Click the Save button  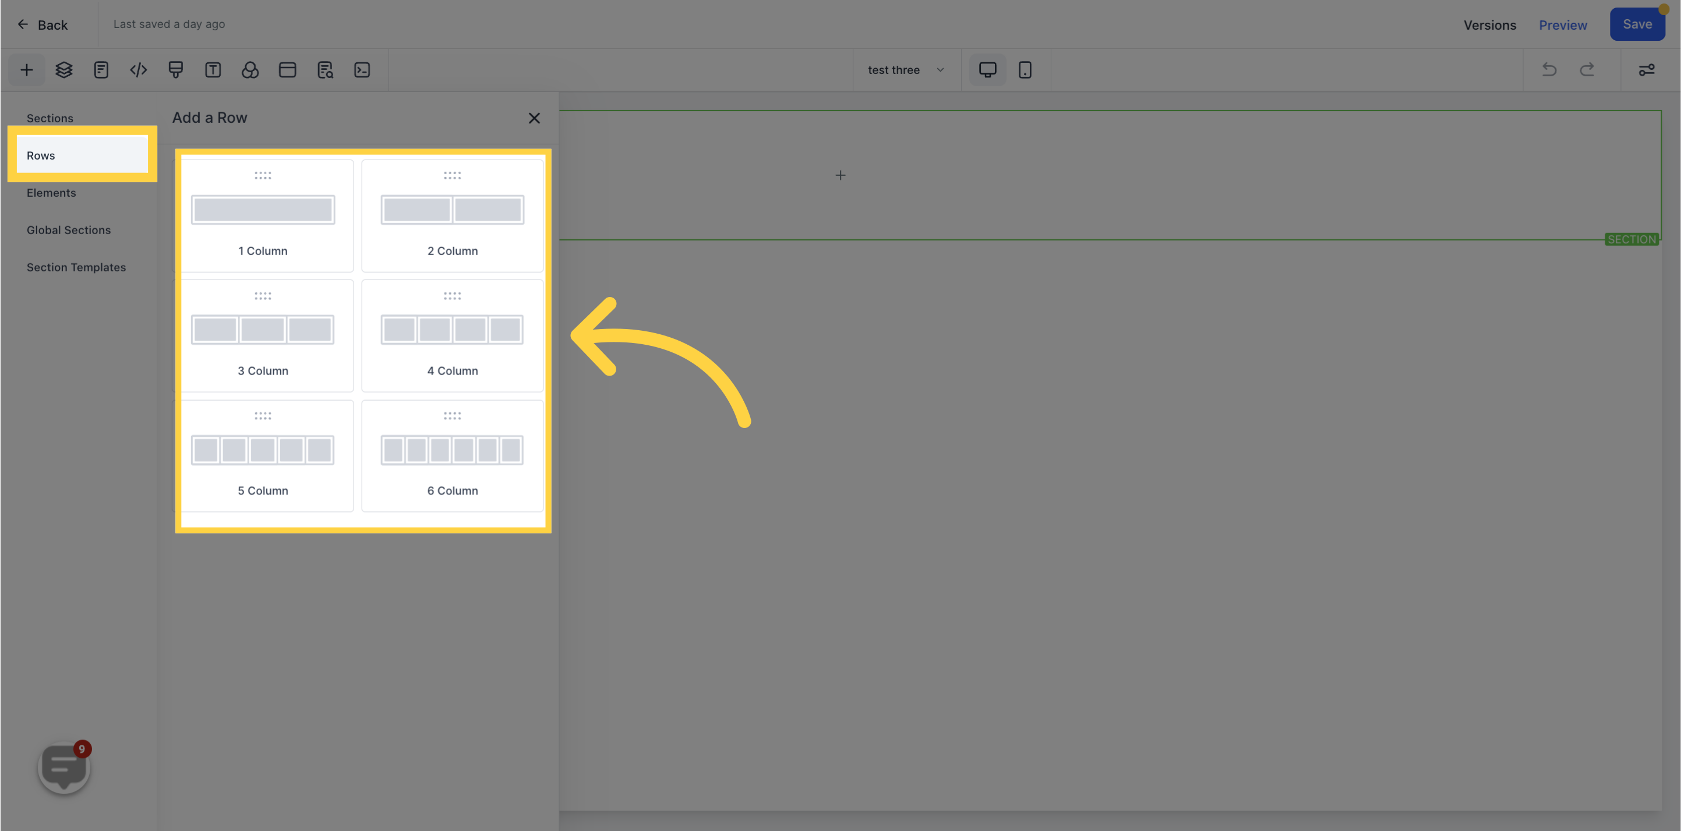click(1636, 24)
